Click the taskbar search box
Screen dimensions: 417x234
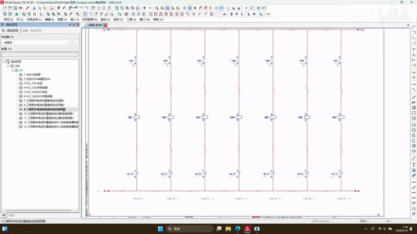tap(190, 229)
